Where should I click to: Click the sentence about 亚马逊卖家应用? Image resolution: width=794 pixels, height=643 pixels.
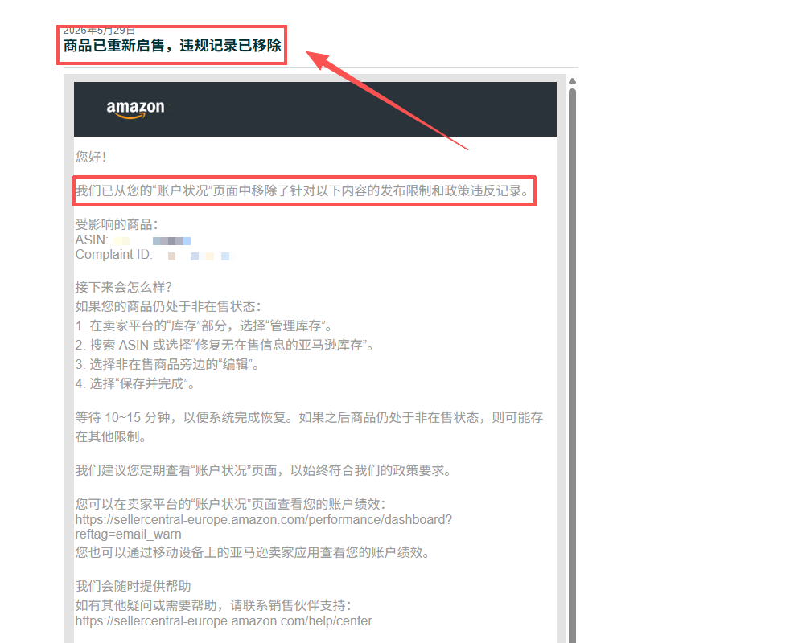pos(252,552)
